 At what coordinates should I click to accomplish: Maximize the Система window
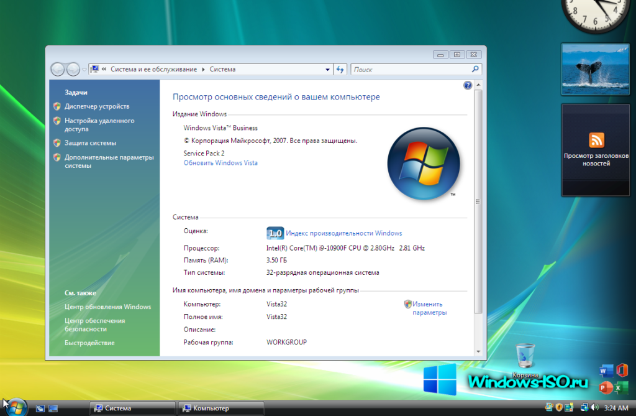pos(457,55)
